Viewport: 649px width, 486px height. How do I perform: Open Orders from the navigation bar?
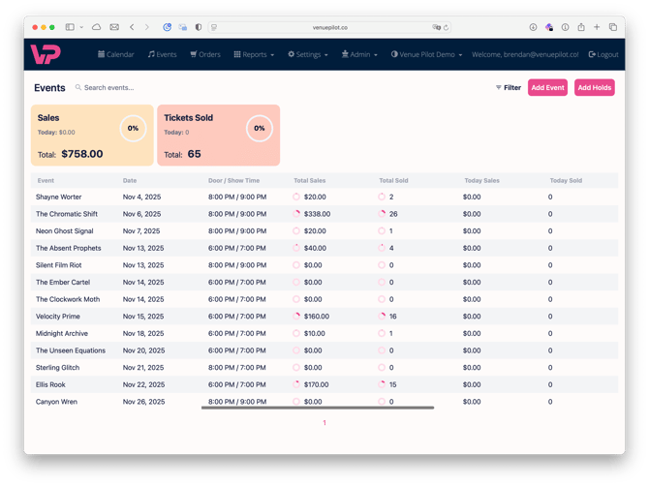[205, 55]
